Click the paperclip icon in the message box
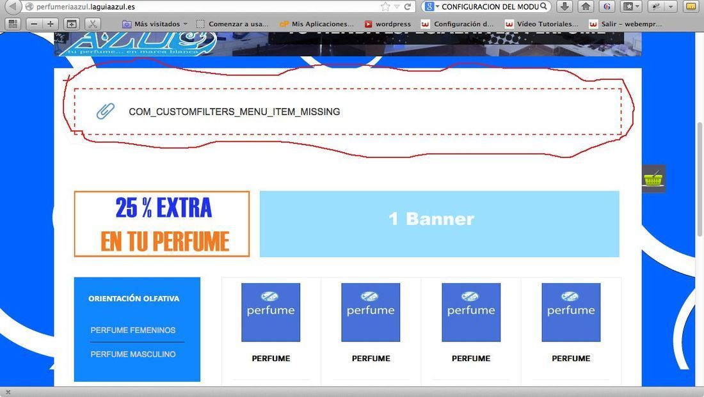The height and width of the screenshot is (397, 704). pos(106,111)
